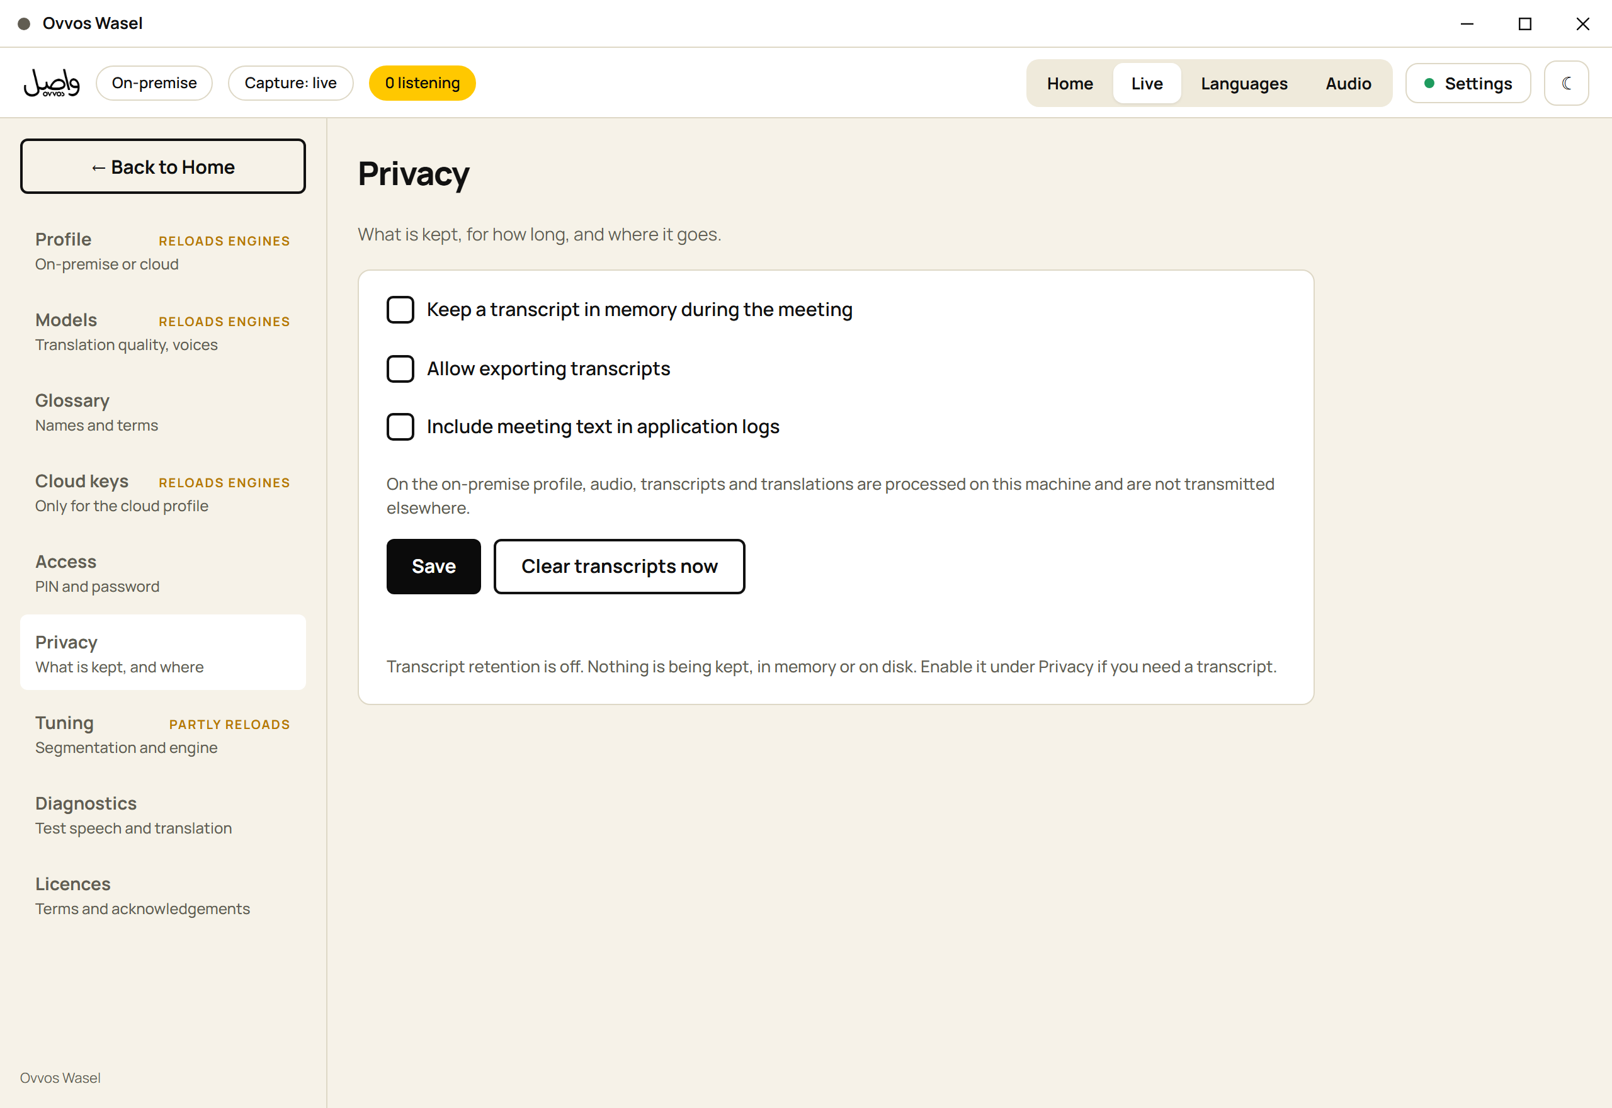The width and height of the screenshot is (1612, 1108).
Task: Switch to the Live tab
Action: click(1147, 83)
